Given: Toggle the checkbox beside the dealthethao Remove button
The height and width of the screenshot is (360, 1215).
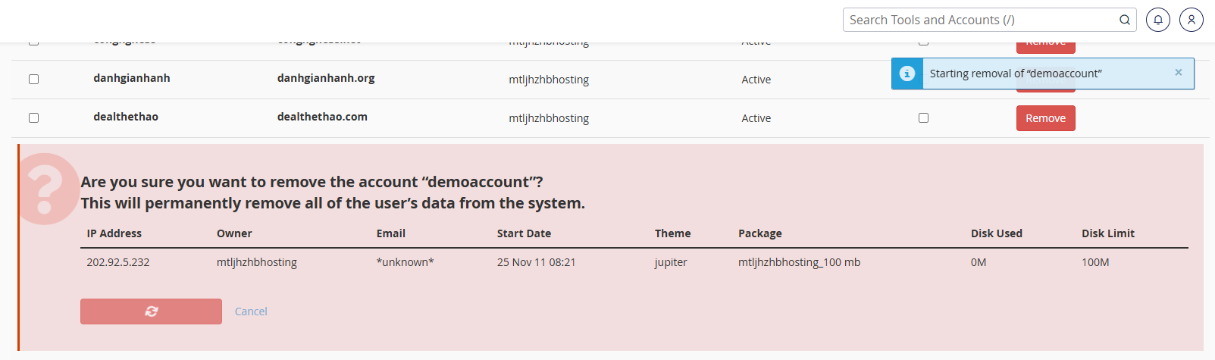Looking at the screenshot, I should (923, 117).
